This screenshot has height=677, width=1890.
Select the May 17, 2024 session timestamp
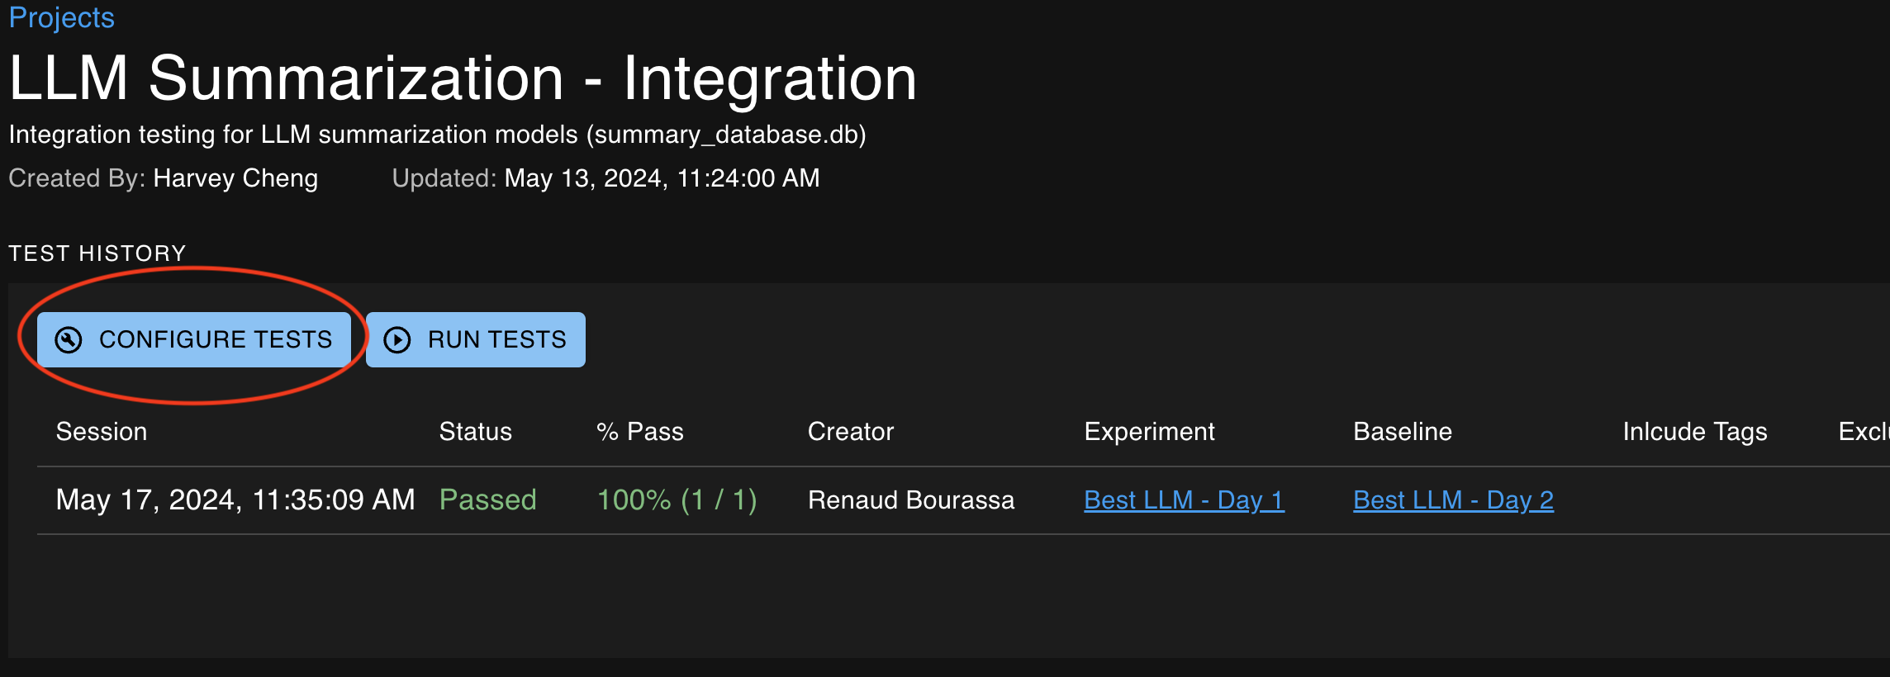pos(235,499)
